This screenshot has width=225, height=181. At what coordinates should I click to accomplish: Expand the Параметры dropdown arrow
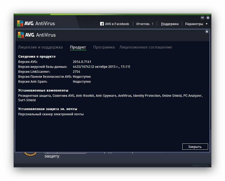(x=207, y=24)
